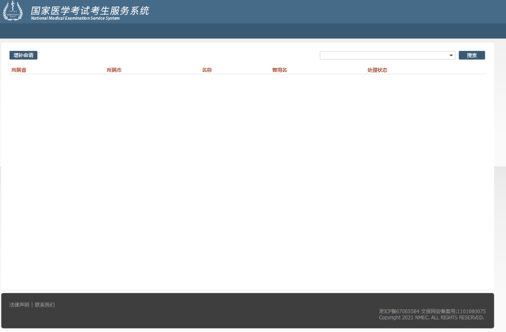The image size is (506, 332).
Task: Click the 公网安备 security record link
Action: pyautogui.click(x=453, y=311)
